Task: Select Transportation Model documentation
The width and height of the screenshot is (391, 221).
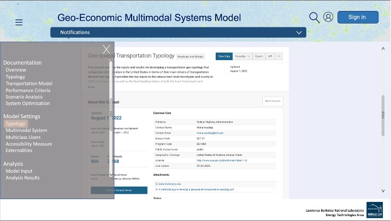Action: [x=29, y=83]
